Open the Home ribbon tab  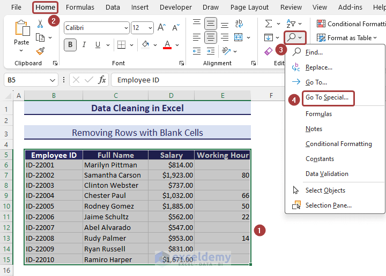[45, 7]
